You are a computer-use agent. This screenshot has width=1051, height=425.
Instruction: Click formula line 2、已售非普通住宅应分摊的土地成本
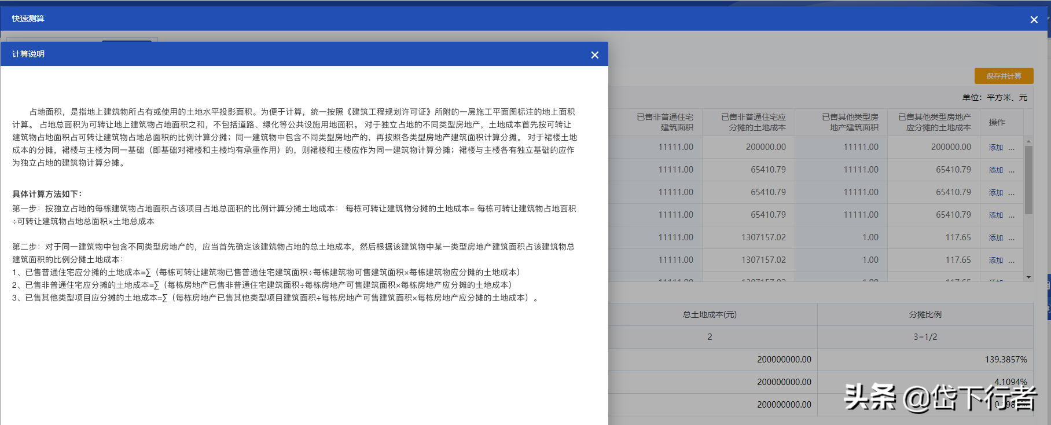(x=262, y=285)
